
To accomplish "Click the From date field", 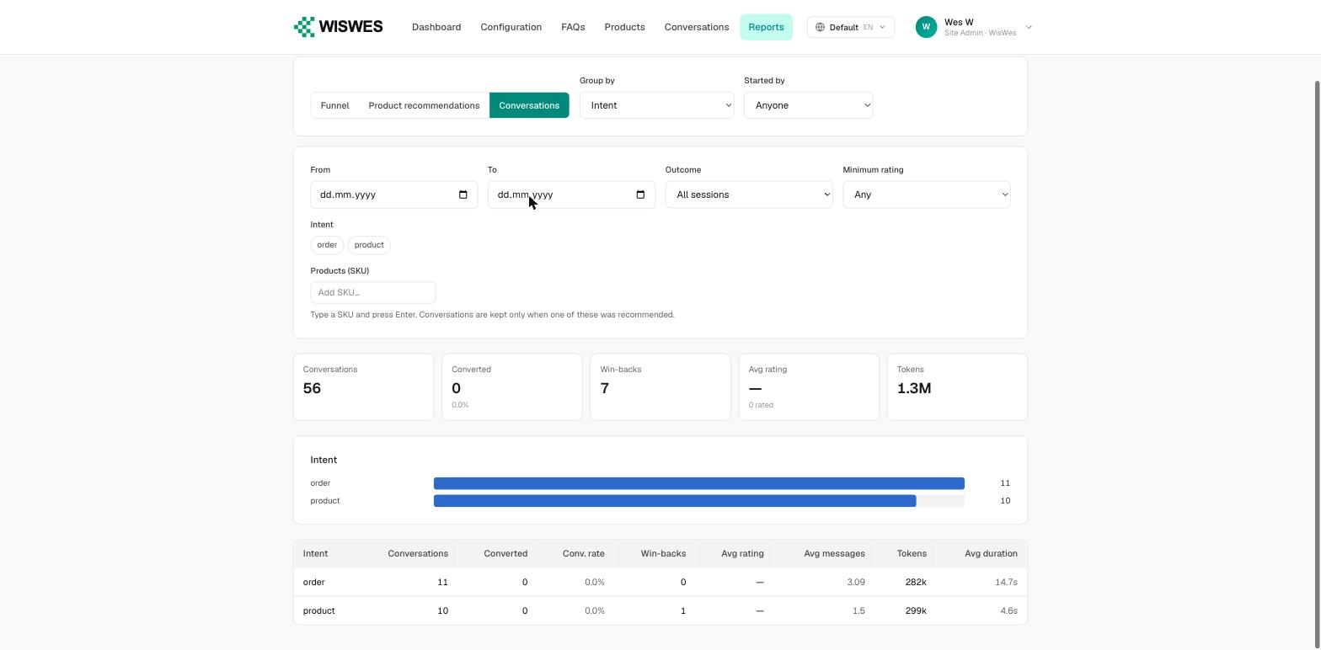I will click(394, 194).
